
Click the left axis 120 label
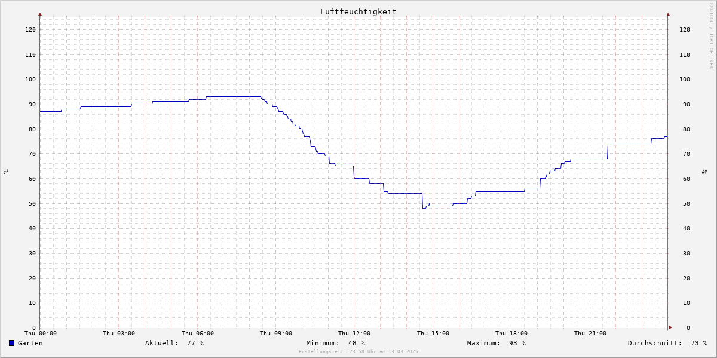(30, 29)
